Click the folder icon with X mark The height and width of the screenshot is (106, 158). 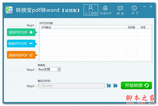point(109,86)
